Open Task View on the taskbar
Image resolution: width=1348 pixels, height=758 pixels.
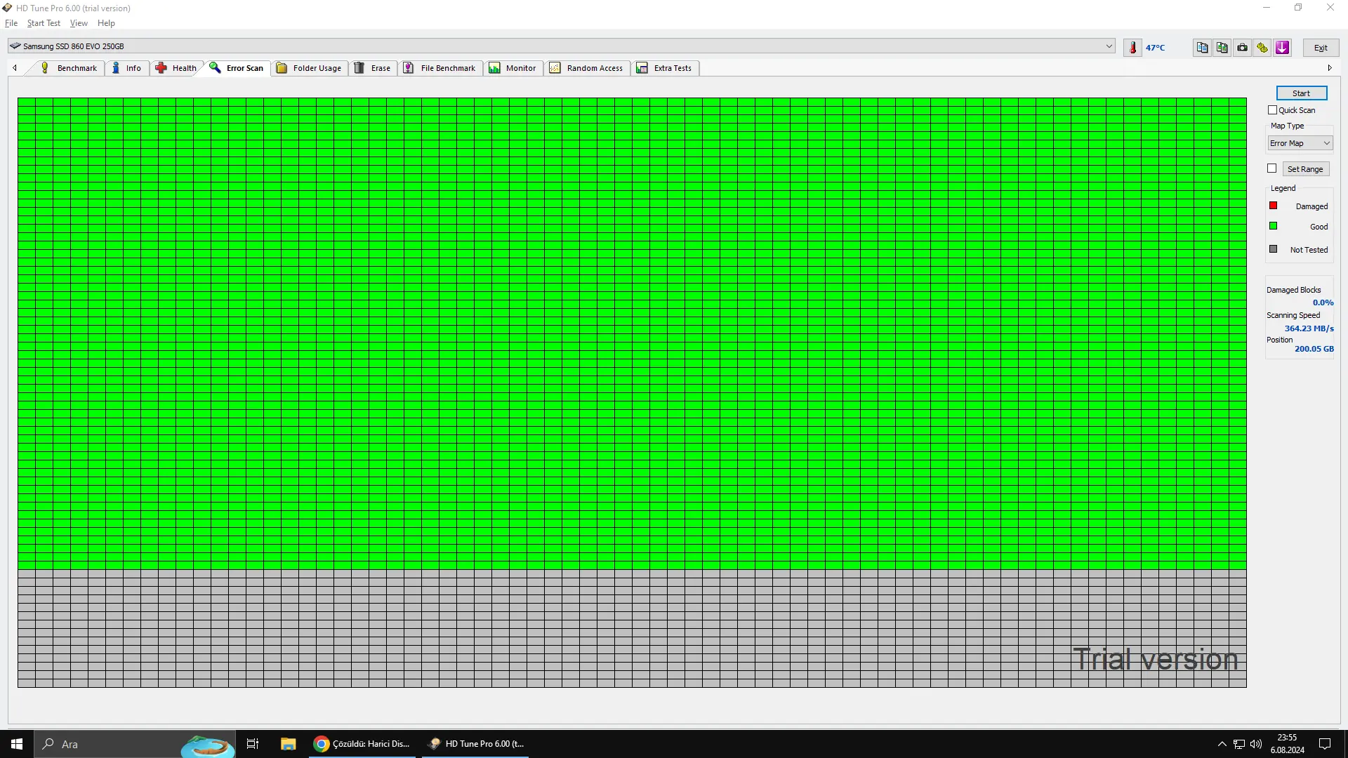[253, 744]
